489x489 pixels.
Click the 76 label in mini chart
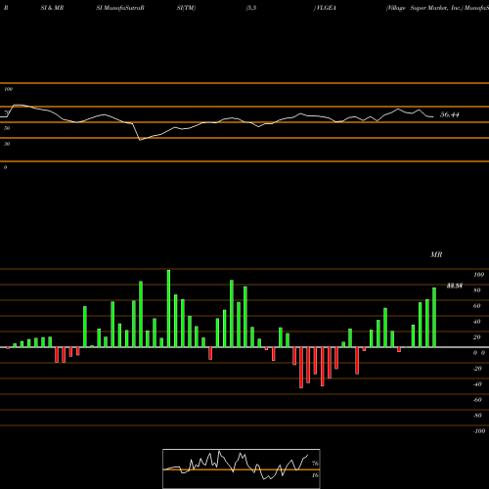[315, 464]
